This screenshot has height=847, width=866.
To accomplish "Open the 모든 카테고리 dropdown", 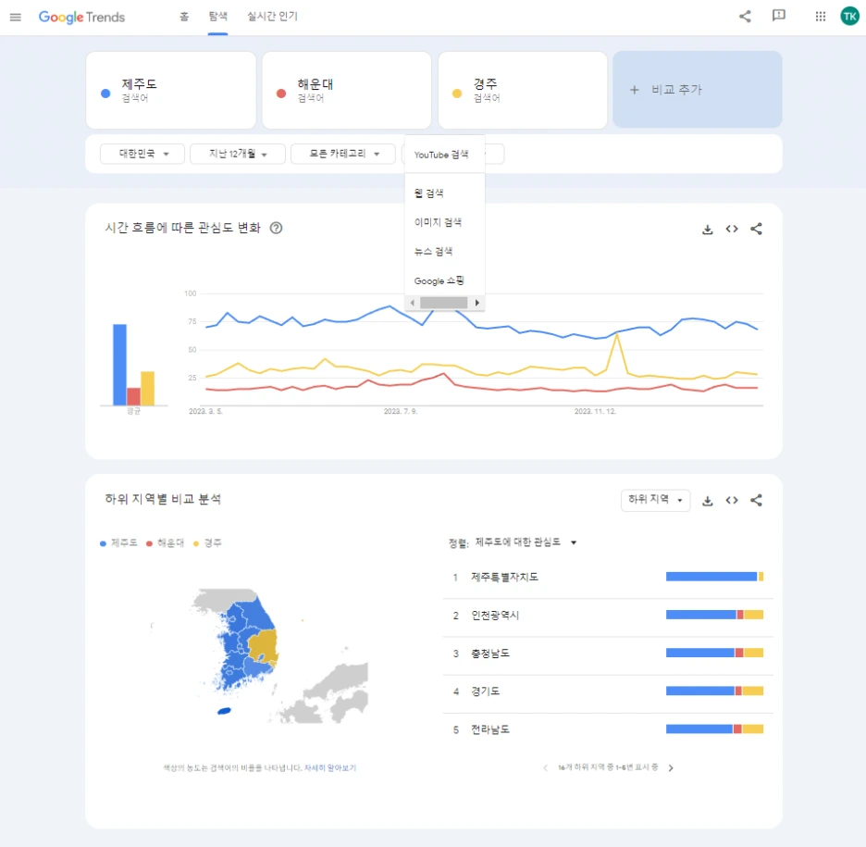I will coord(343,154).
